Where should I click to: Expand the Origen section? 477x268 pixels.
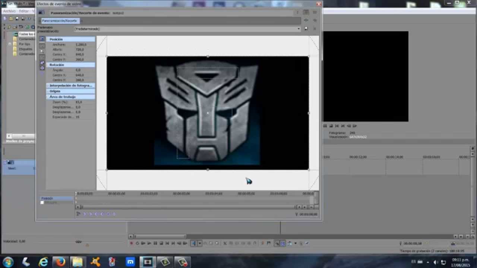(x=48, y=91)
